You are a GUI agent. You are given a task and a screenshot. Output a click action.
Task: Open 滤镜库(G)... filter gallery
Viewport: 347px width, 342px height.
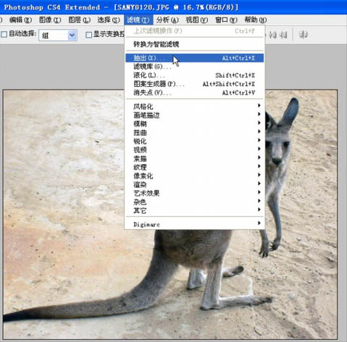coord(194,67)
